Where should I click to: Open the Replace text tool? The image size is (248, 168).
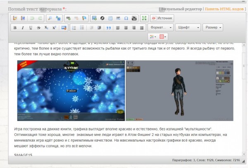[58, 18]
